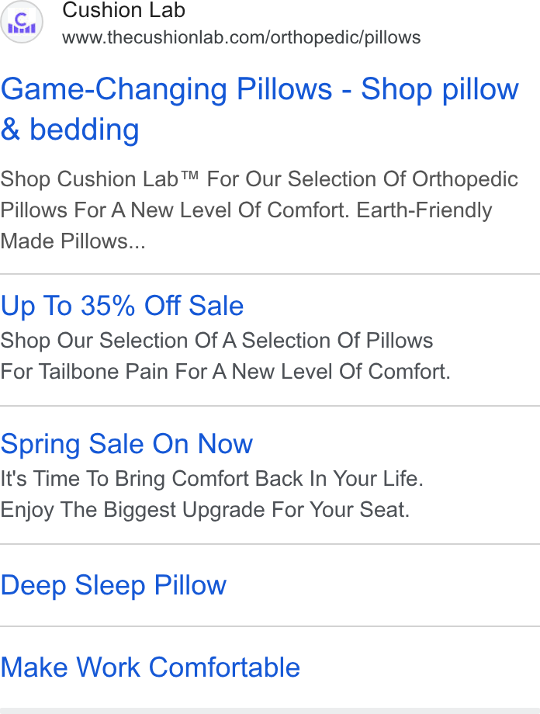Click 'Shop pillow' portion of the headline
The width and height of the screenshot is (540, 714).
point(440,89)
